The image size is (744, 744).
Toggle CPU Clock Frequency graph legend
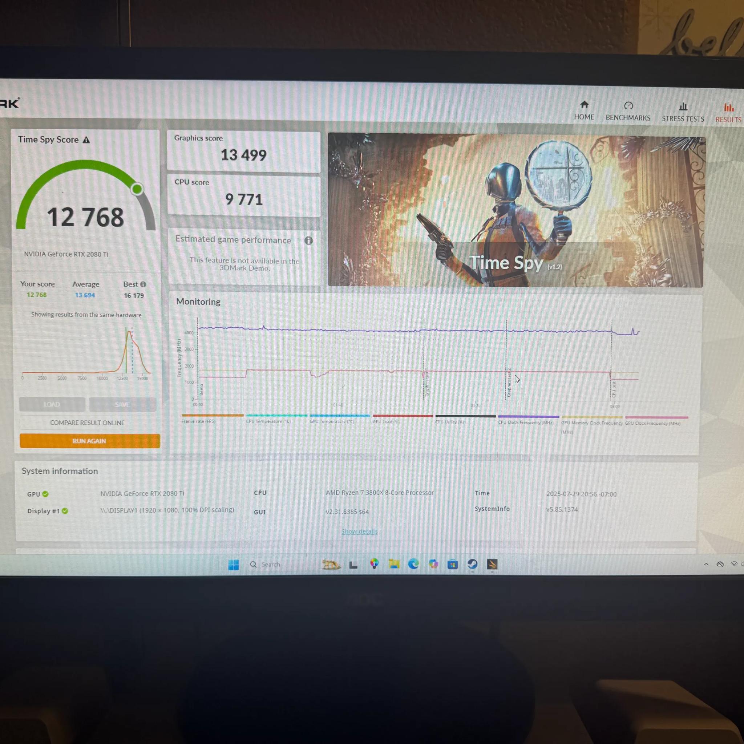(528, 420)
